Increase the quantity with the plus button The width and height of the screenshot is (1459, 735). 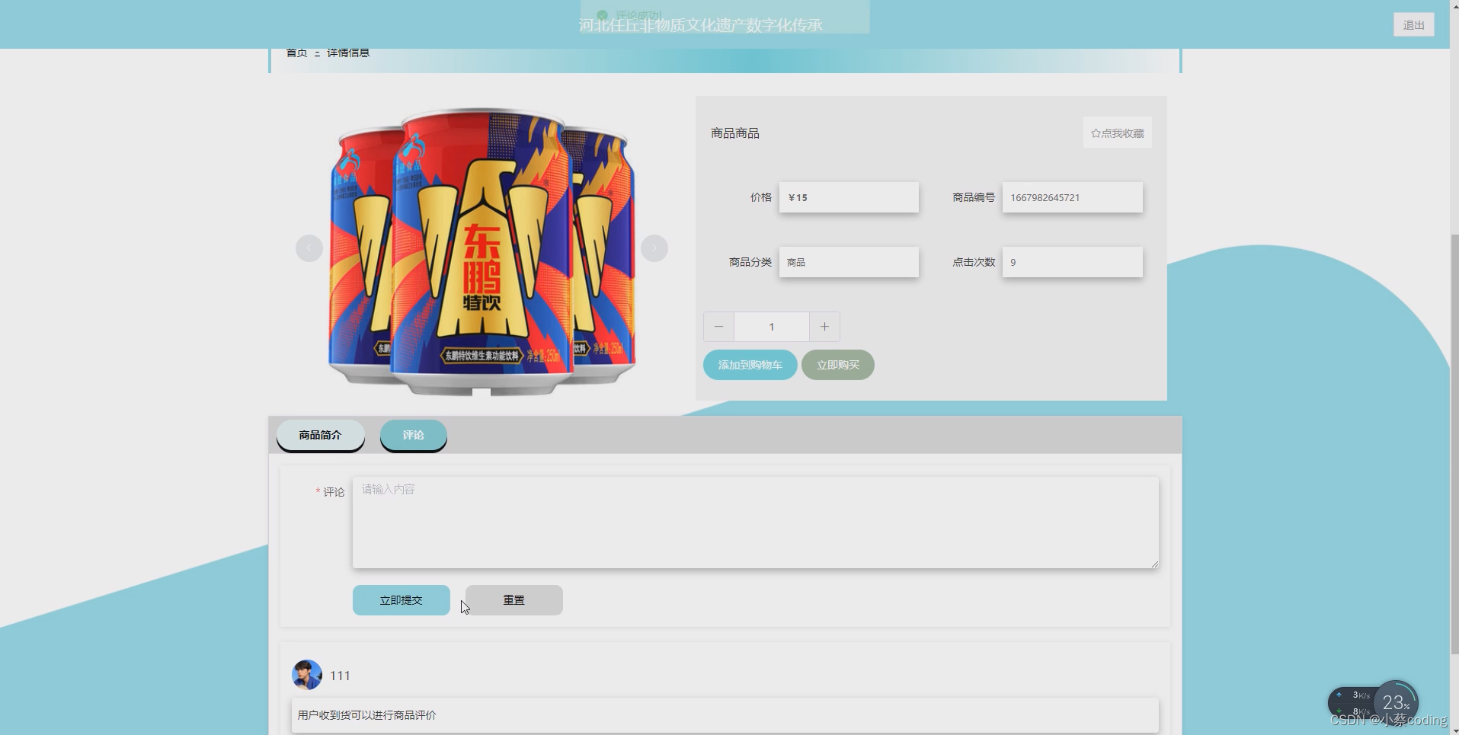(x=824, y=327)
